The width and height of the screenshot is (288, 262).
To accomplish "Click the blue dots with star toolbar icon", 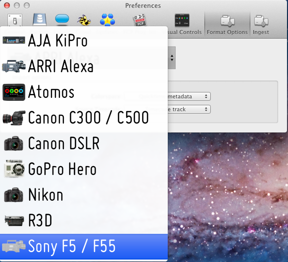I will tap(107, 20).
